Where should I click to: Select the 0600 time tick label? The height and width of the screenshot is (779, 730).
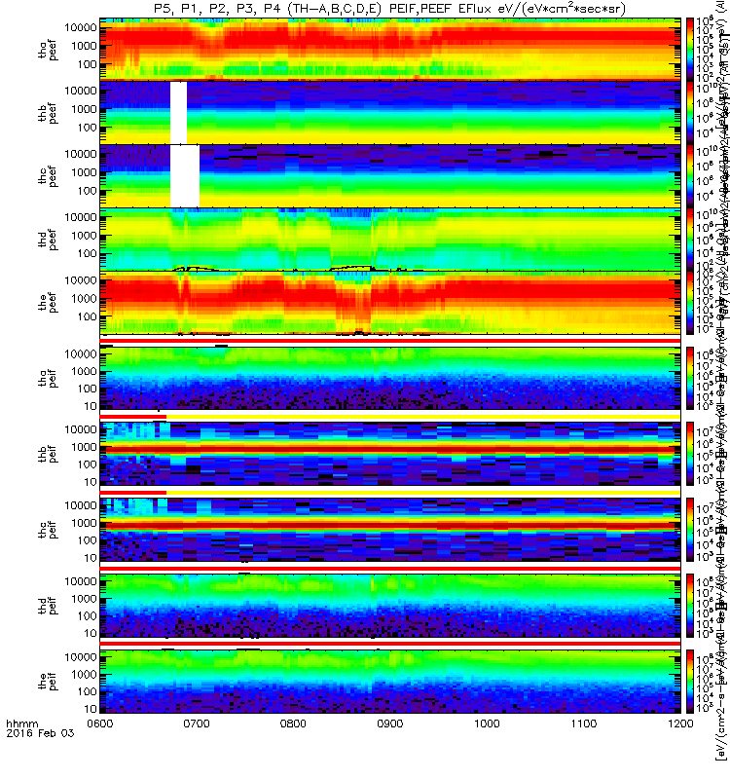tap(100, 723)
